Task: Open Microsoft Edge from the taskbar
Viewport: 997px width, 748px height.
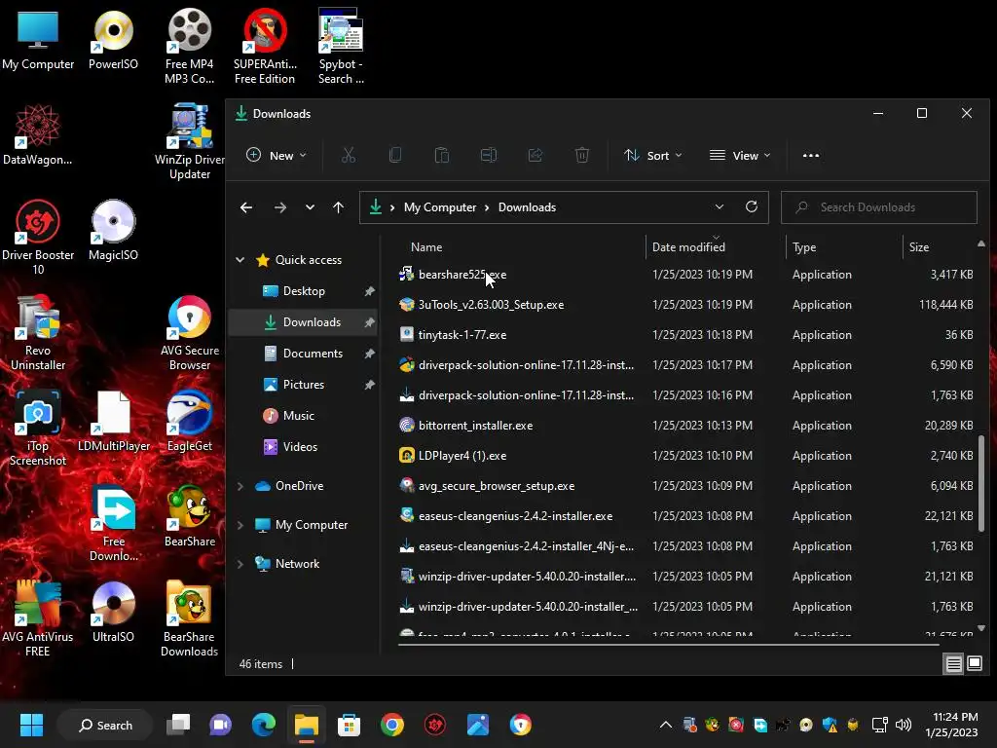Action: (x=263, y=725)
